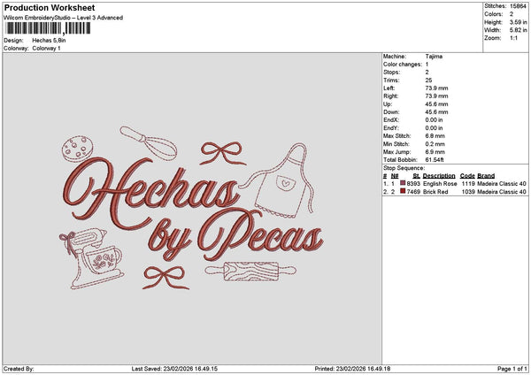Viewport: 531px width, 375px height.
Task: Select the English Rose color swatch
Action: click(403, 183)
